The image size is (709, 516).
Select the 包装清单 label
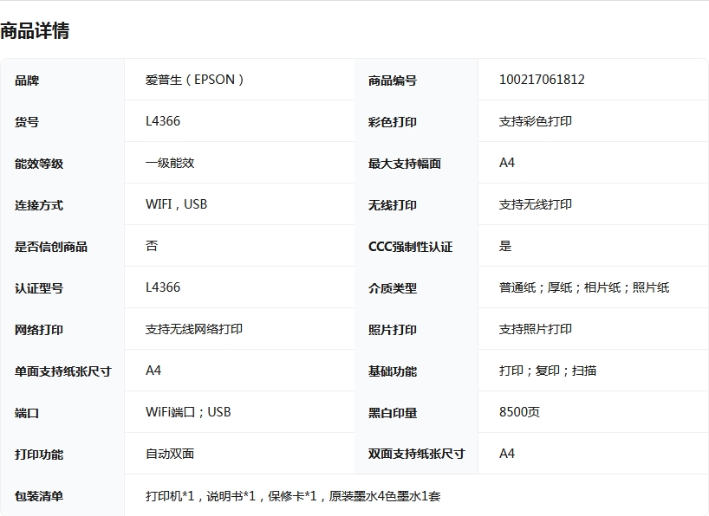39,496
